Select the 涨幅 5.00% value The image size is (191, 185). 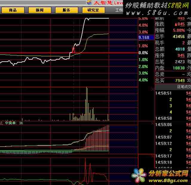179,30
